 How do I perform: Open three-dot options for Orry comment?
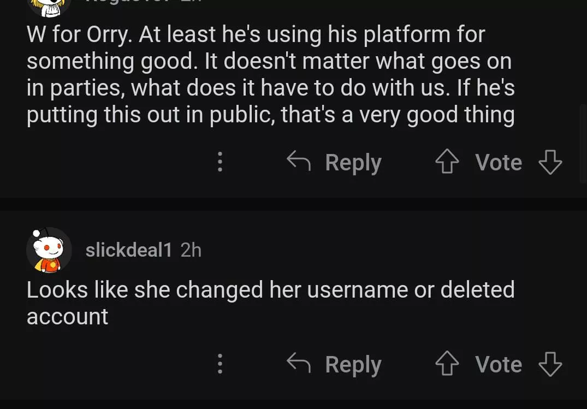(220, 162)
